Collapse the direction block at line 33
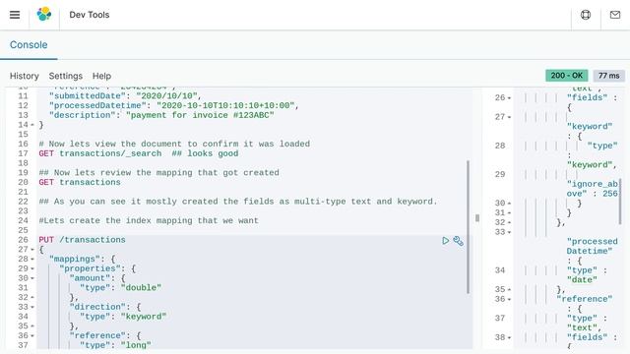 click(x=32, y=307)
